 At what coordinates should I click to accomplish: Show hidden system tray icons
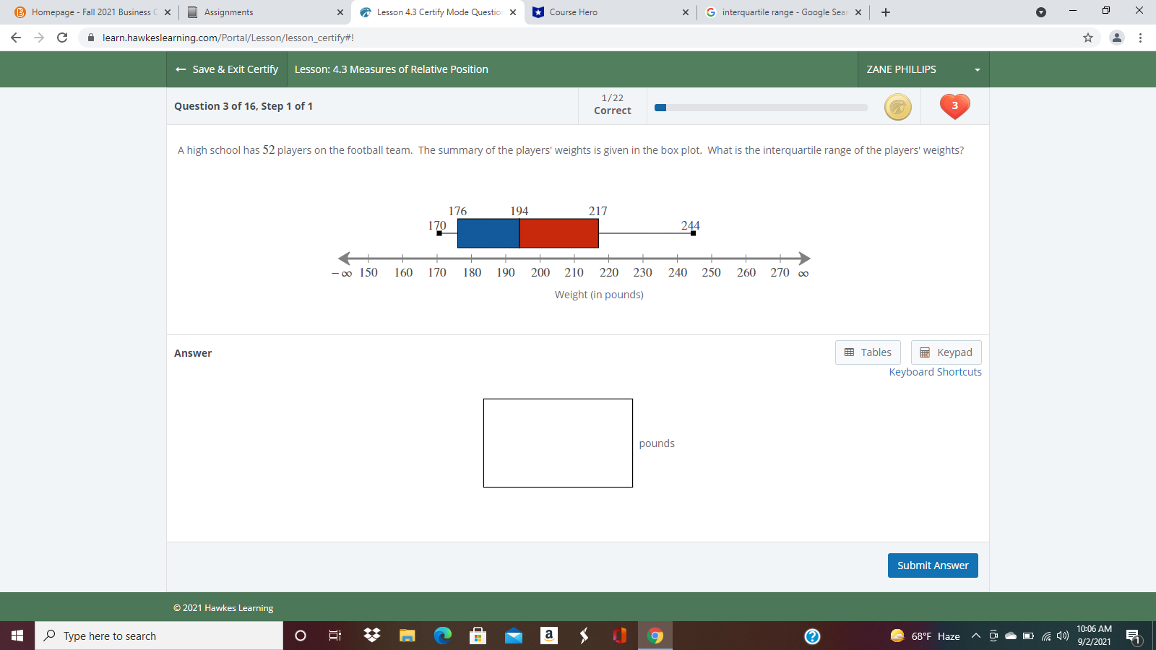(x=976, y=636)
